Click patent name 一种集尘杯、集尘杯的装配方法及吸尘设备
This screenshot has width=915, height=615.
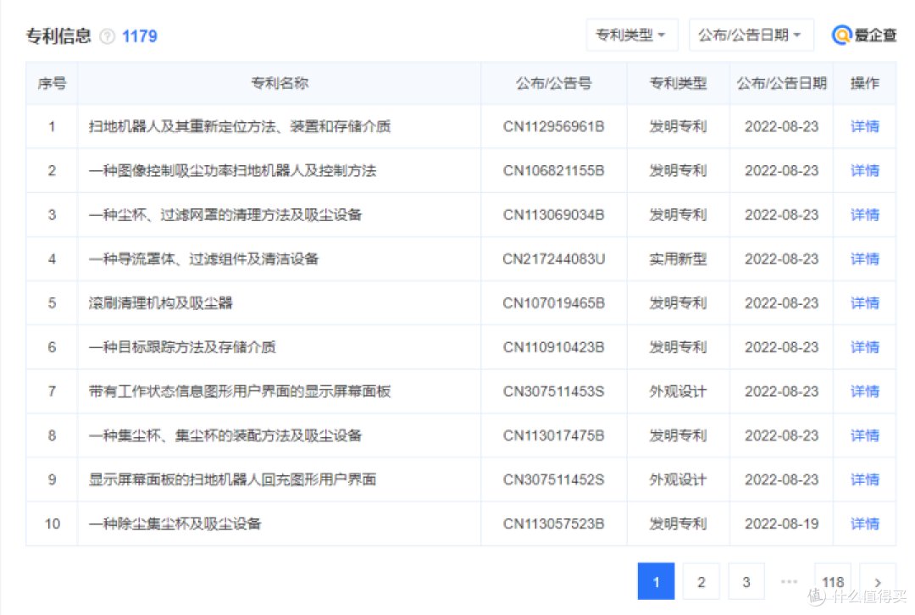point(225,436)
